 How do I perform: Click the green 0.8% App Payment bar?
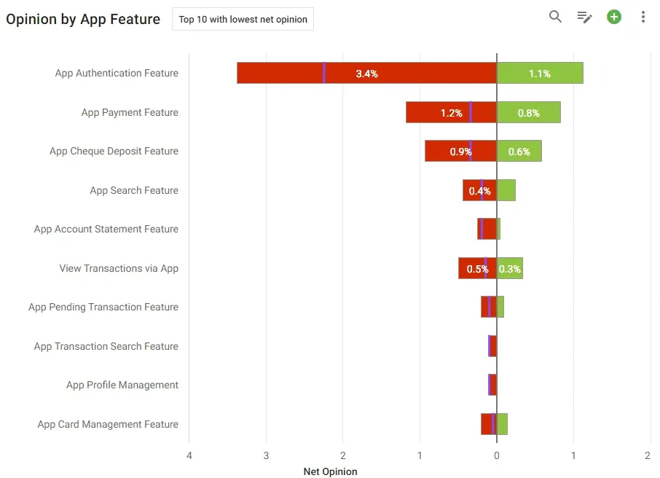529,112
